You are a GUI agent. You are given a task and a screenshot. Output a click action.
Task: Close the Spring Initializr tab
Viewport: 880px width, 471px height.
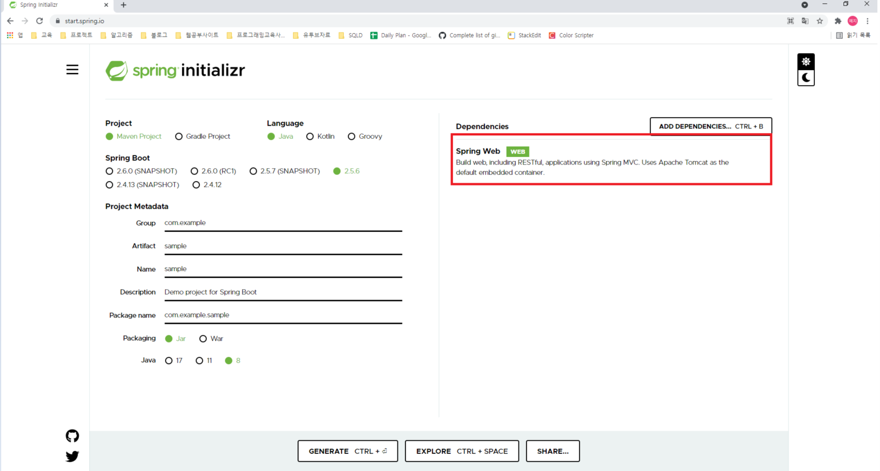pyautogui.click(x=106, y=5)
